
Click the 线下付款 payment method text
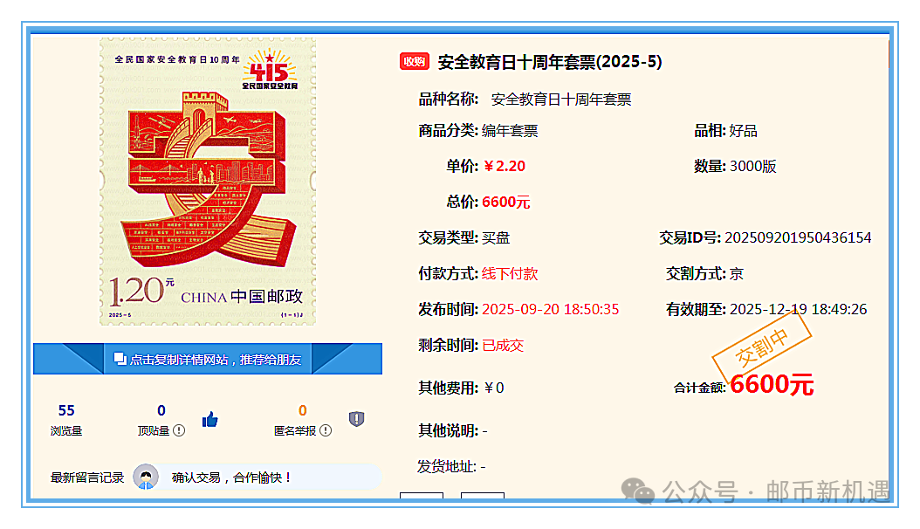point(510,273)
